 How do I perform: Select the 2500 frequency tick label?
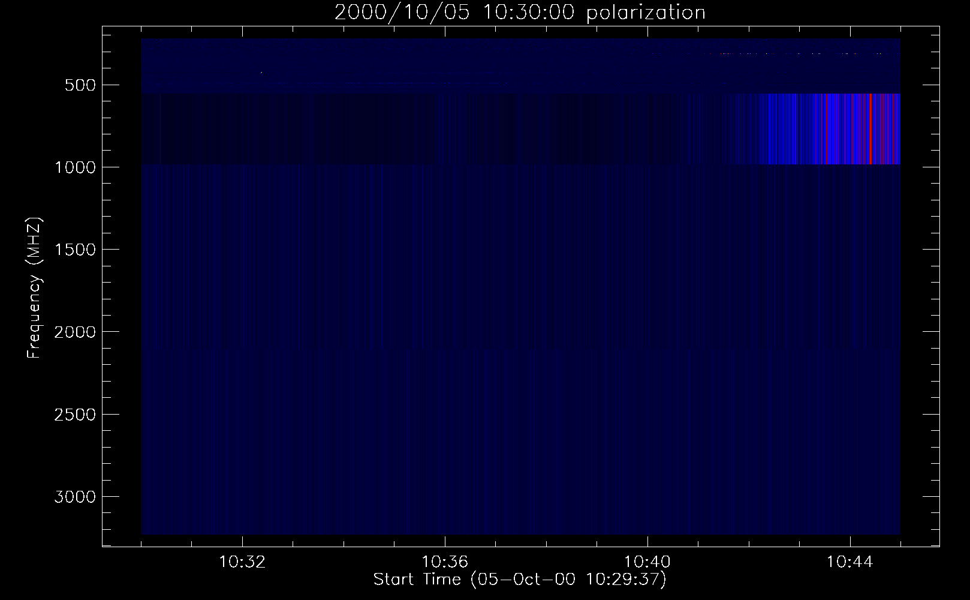click(x=75, y=415)
